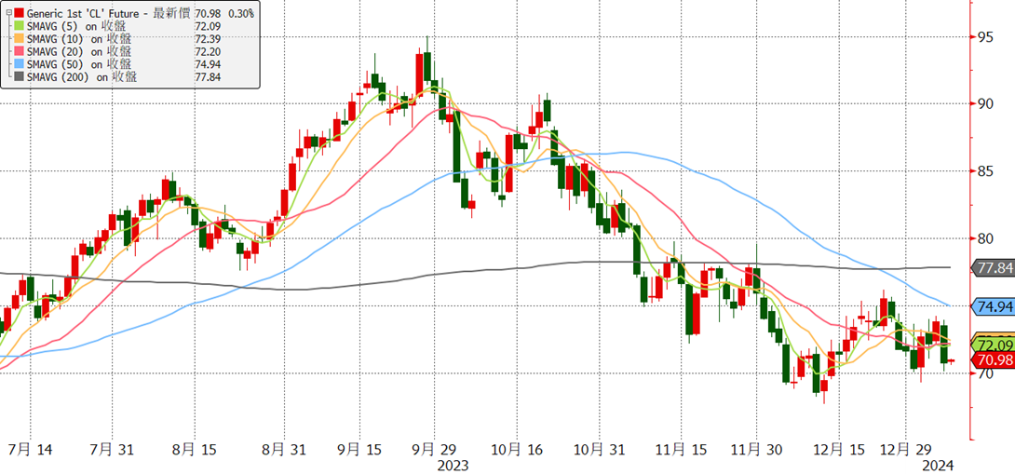Click the green SMAVG (5) color swatch
This screenshot has width=1015, height=474.
point(19,26)
